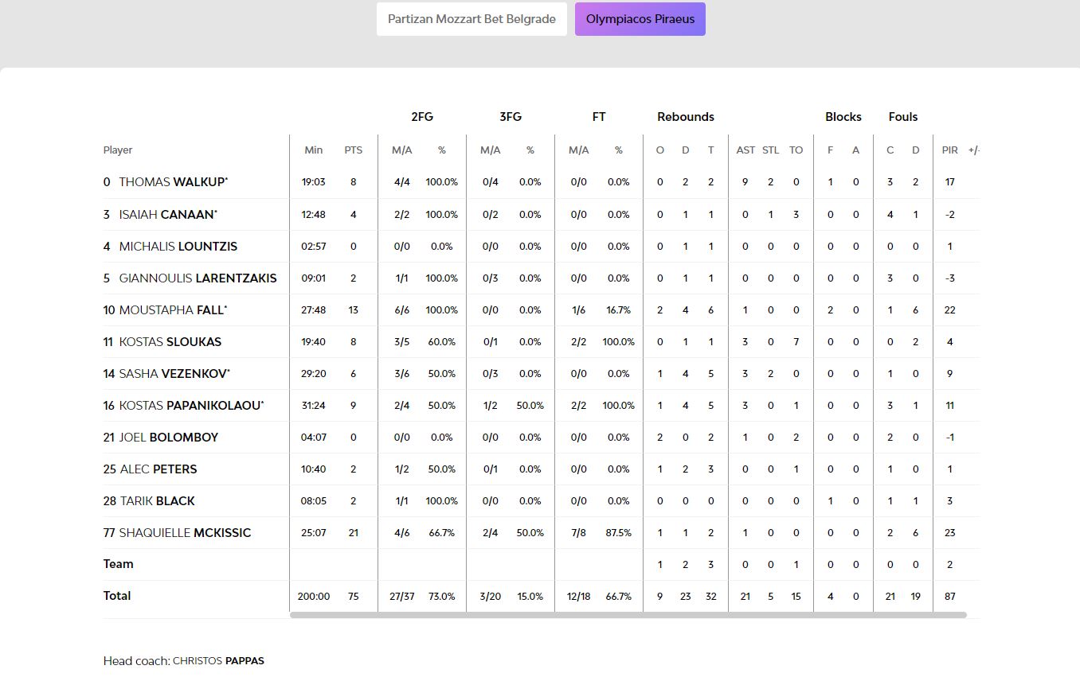Click on Isaiah Canaan's name

(167, 214)
